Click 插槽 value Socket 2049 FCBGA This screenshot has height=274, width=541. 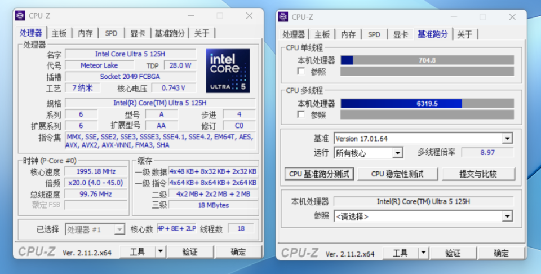tap(130, 76)
